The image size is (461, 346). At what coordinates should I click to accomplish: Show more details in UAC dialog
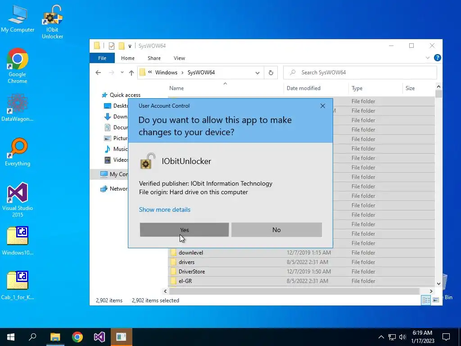click(165, 209)
